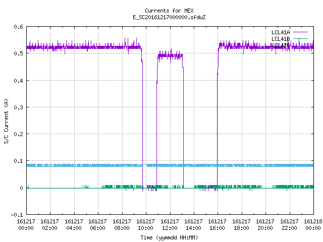Click the purple plateau near 0.49 A at 12:00
323x242 pixels.
170,55
